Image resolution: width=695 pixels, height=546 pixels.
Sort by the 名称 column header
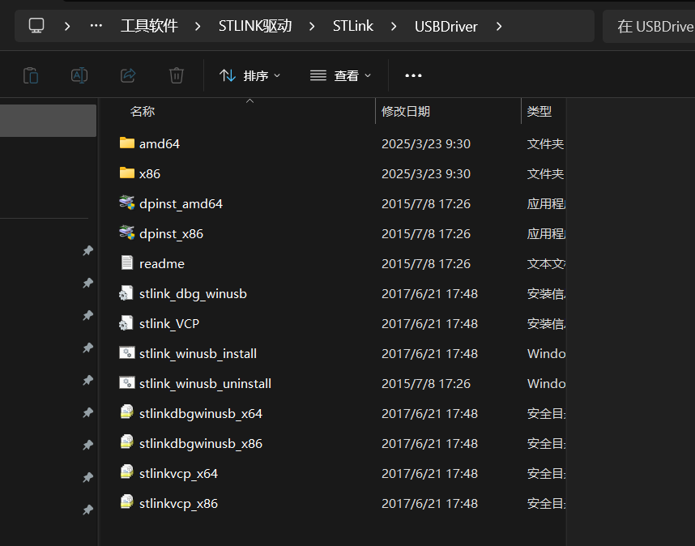click(x=143, y=111)
